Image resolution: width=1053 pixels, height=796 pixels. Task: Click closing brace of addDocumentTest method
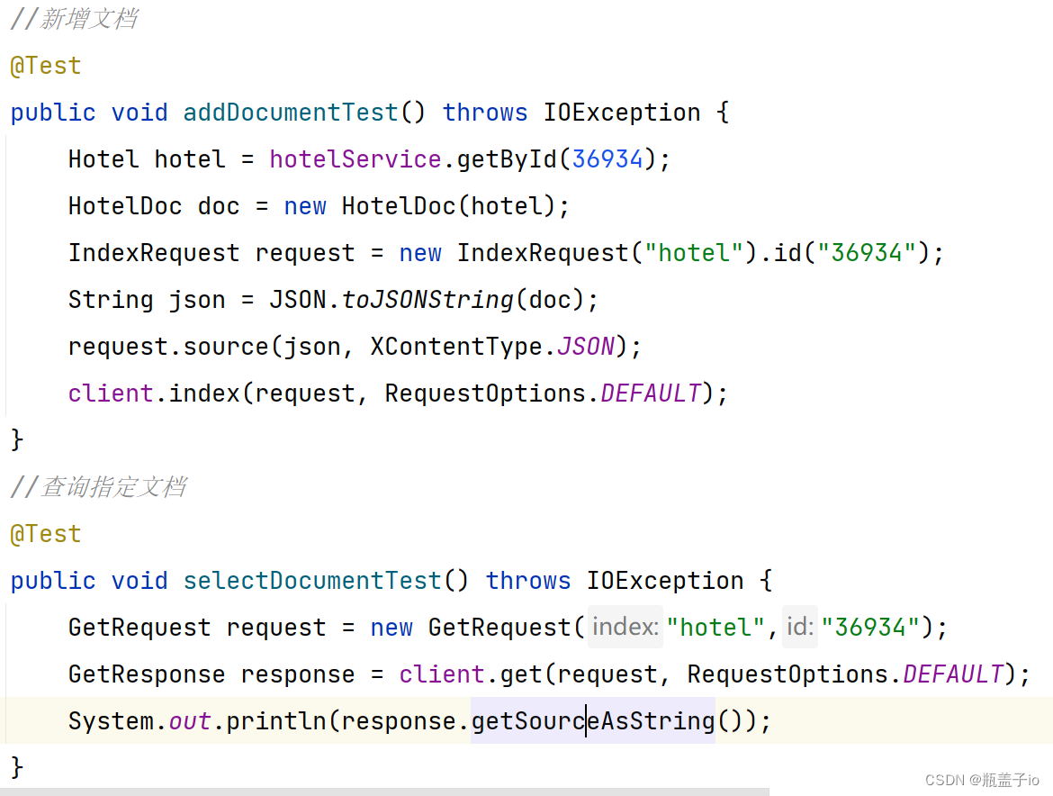[x=17, y=440]
